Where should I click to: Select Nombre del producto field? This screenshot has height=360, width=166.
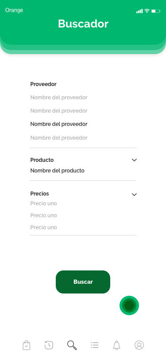coord(57,171)
